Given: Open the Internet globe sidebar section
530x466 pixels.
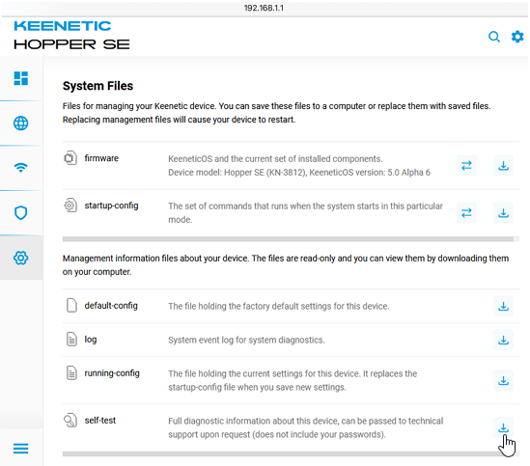Looking at the screenshot, I should (20, 123).
